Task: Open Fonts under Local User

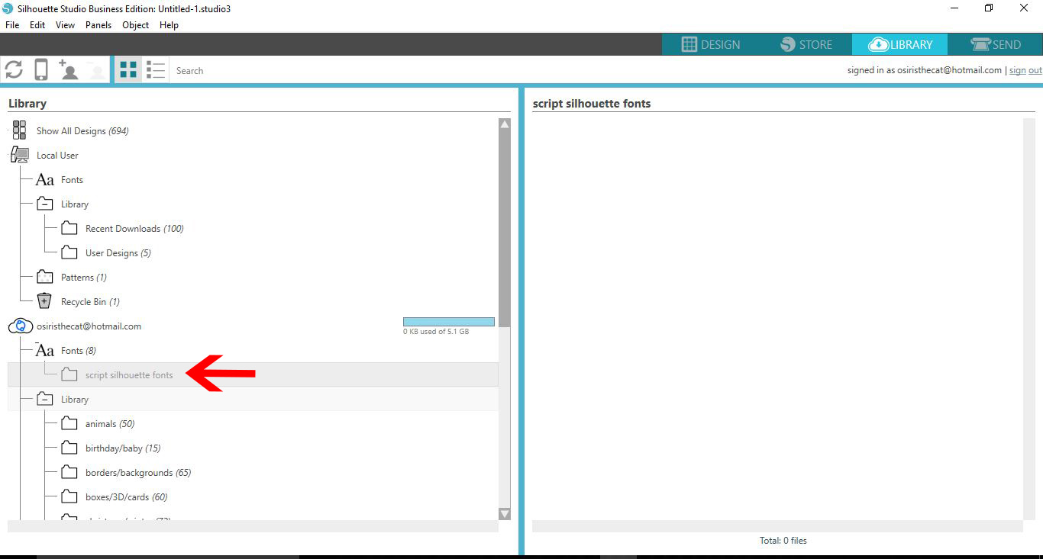Action: [x=72, y=180]
